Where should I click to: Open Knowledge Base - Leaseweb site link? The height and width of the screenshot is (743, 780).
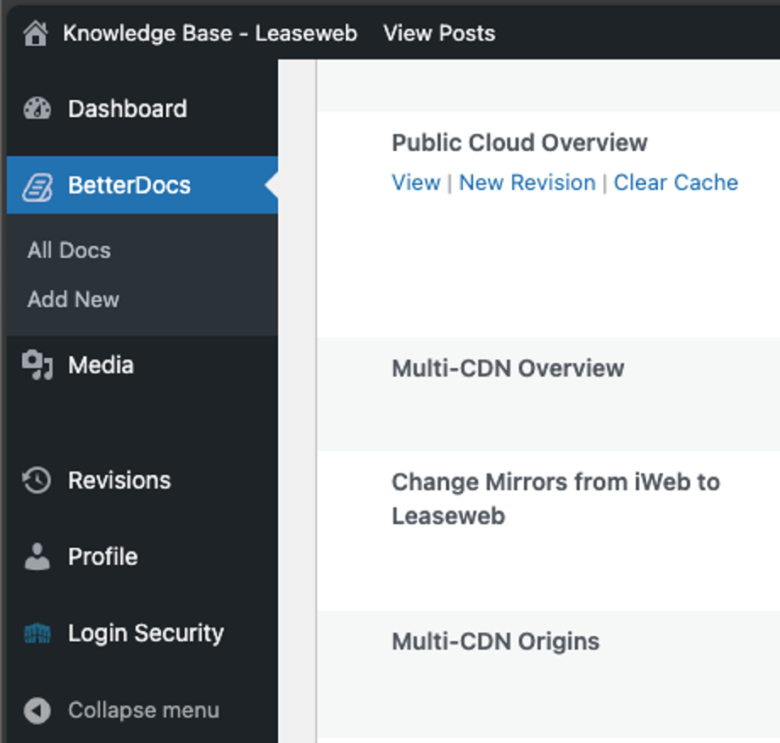(209, 34)
